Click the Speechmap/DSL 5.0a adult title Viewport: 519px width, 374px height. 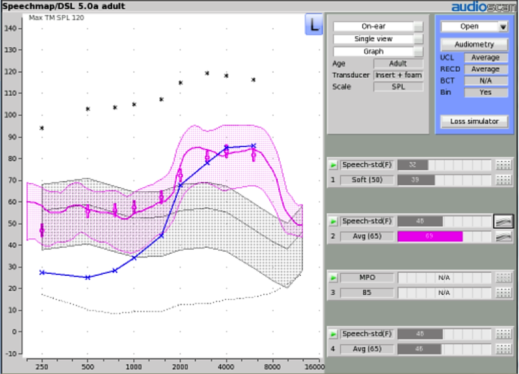tap(64, 6)
